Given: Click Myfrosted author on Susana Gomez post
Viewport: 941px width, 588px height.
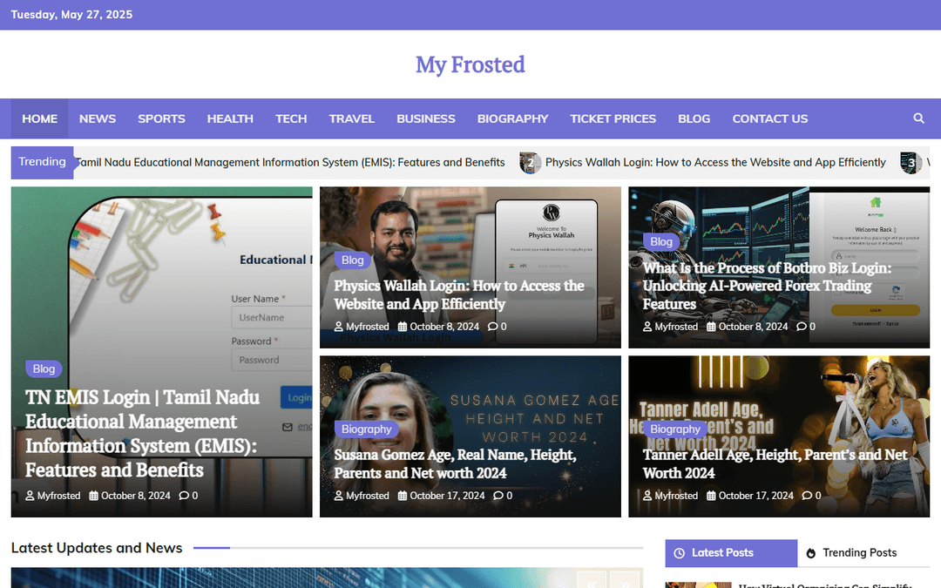Looking at the screenshot, I should [x=368, y=496].
